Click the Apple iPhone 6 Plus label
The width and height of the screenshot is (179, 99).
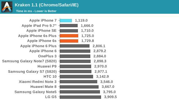pos(38,46)
